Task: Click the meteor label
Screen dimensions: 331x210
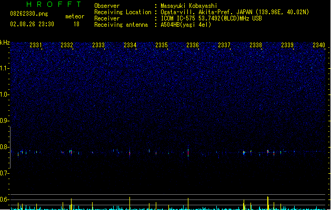Action: [75, 16]
